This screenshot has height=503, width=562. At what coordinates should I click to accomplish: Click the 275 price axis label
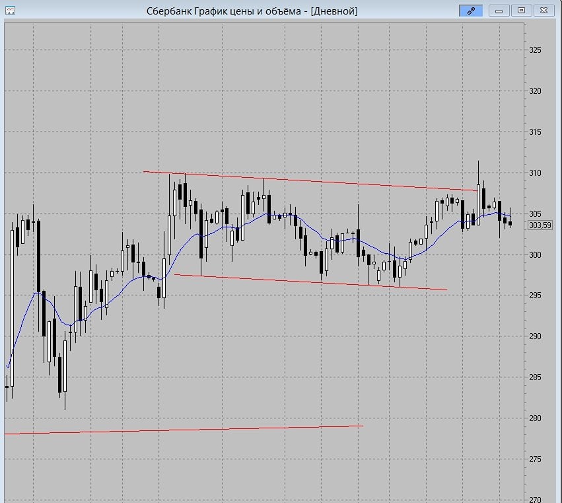tap(535, 459)
